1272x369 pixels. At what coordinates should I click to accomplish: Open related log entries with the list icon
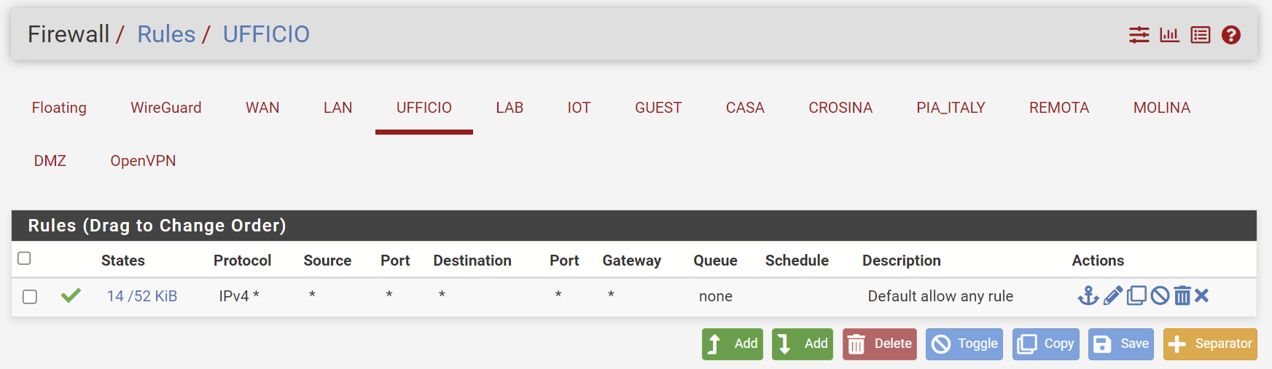pos(1201,35)
